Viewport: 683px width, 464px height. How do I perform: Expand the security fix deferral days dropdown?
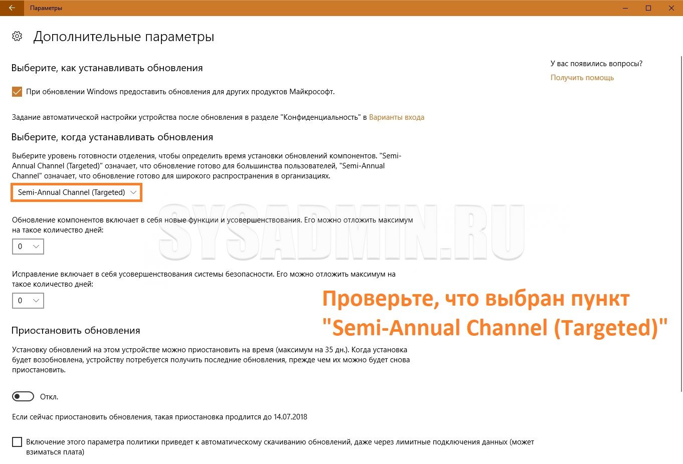click(28, 301)
